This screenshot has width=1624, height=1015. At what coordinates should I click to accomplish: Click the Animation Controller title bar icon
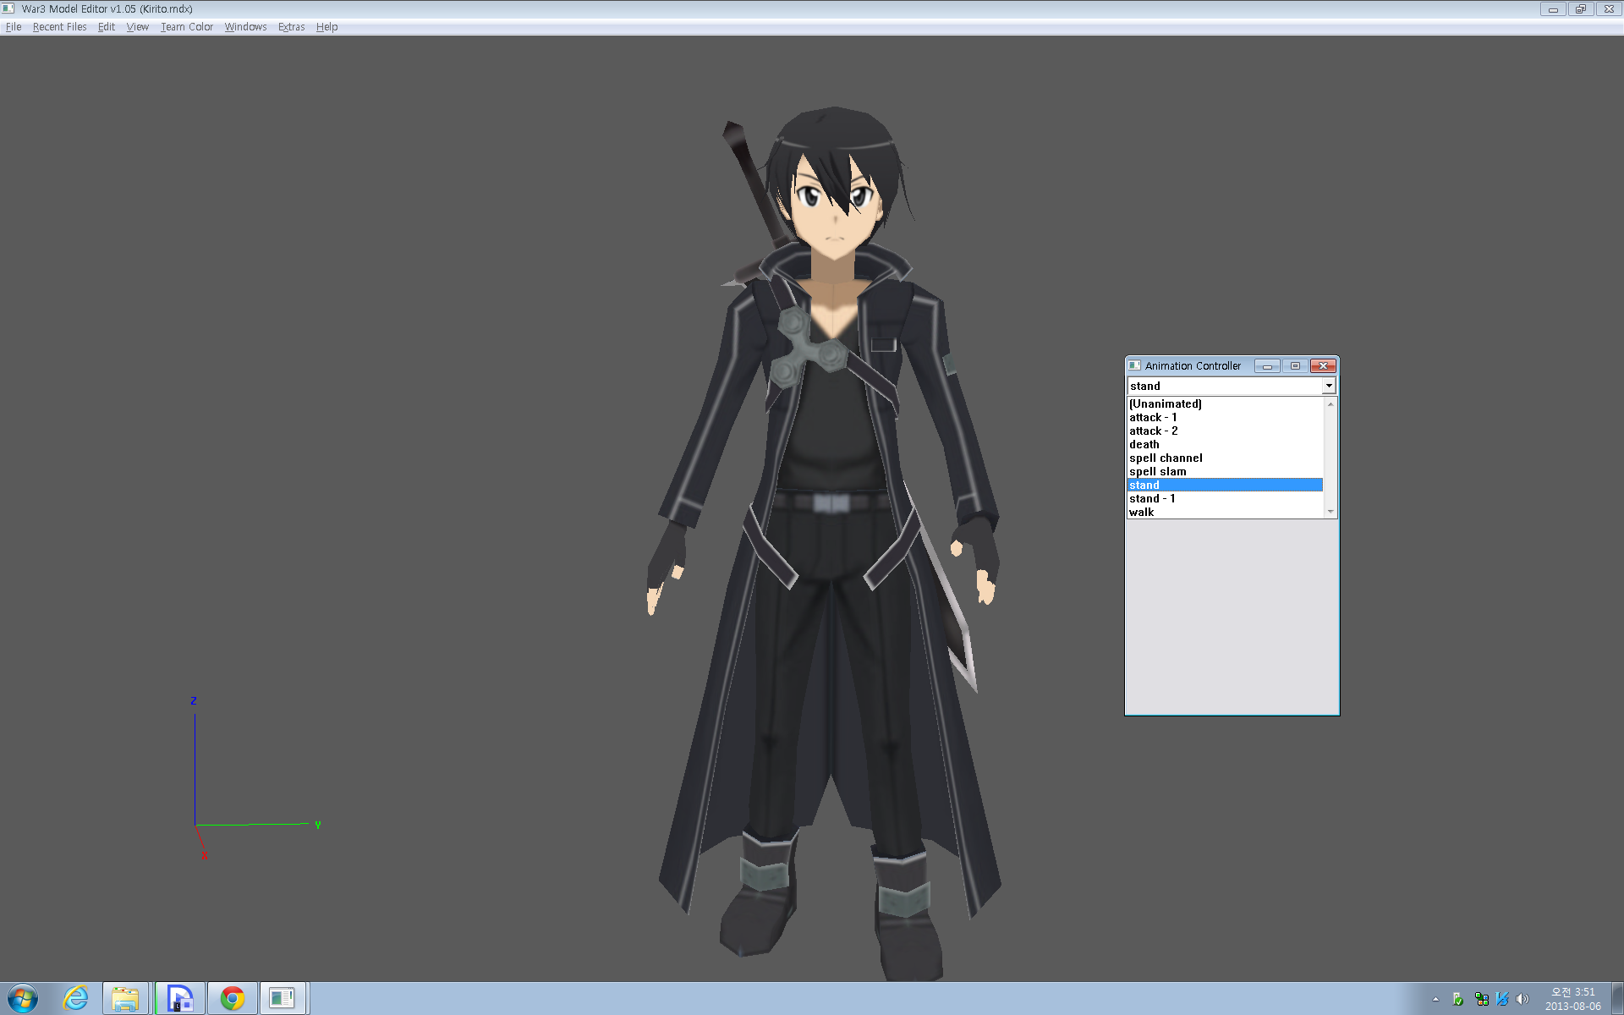(1135, 365)
